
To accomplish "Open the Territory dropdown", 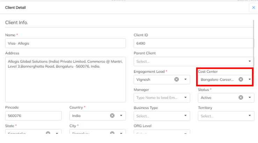I will [x=226, y=116].
